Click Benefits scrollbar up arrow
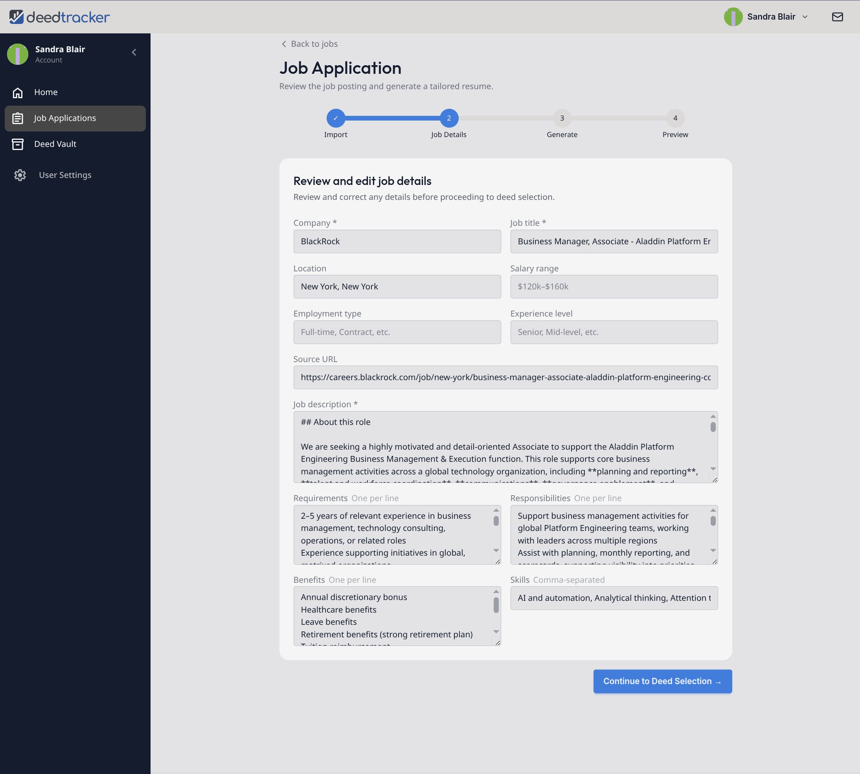Viewport: 860px width, 774px height. pyautogui.click(x=496, y=591)
